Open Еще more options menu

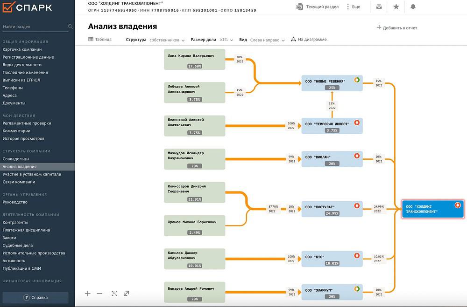click(353, 7)
